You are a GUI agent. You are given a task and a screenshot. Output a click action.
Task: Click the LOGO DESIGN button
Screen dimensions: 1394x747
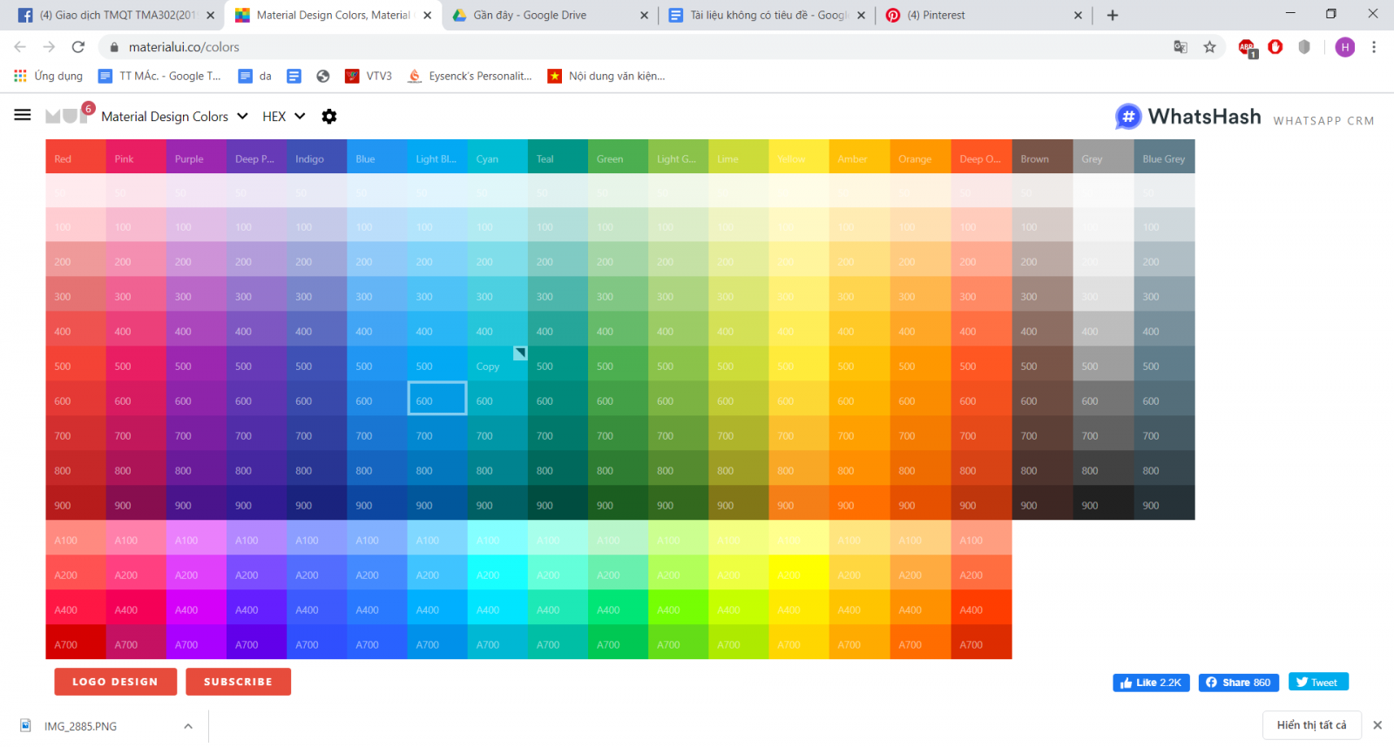[x=115, y=682]
